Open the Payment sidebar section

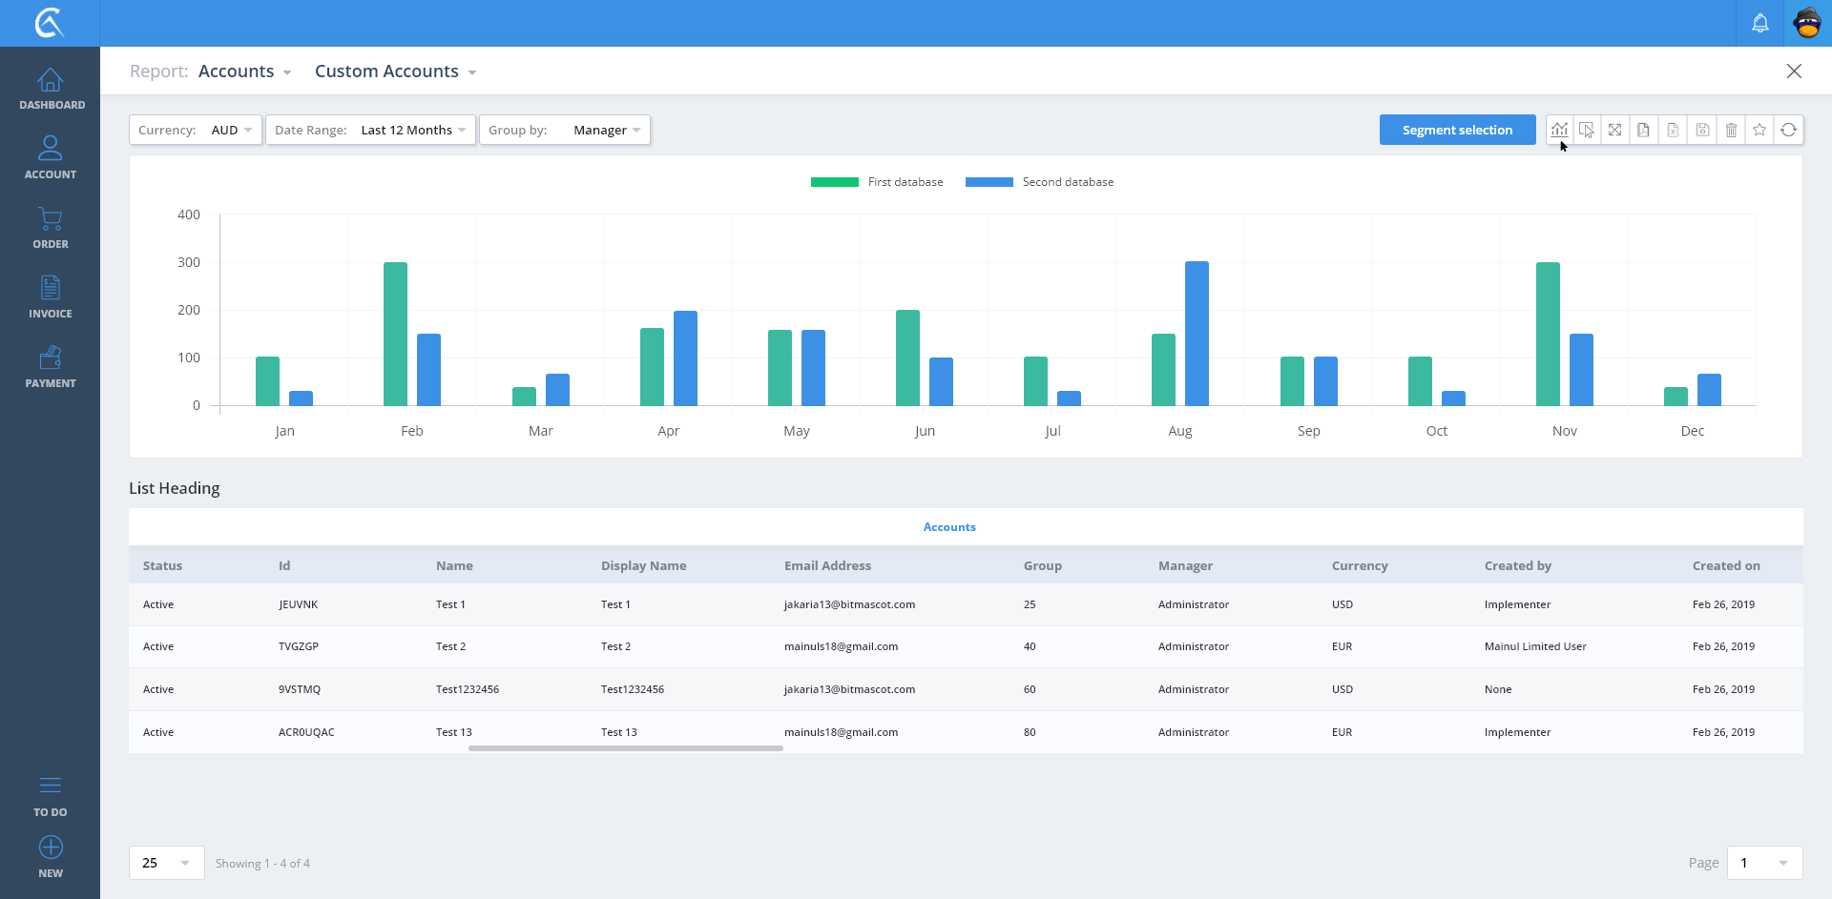click(51, 366)
